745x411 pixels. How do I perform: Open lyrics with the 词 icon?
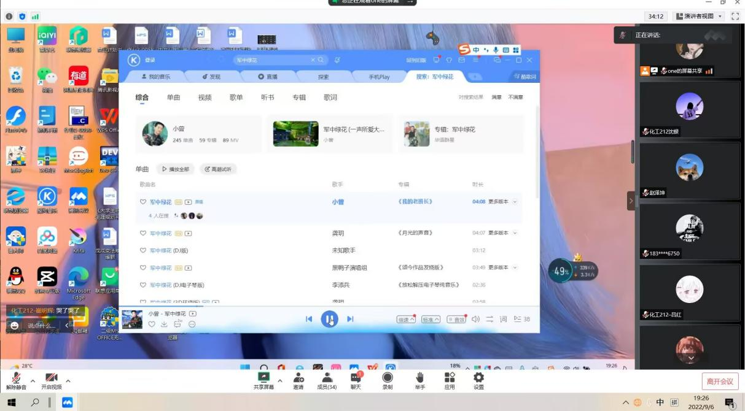[x=504, y=319]
